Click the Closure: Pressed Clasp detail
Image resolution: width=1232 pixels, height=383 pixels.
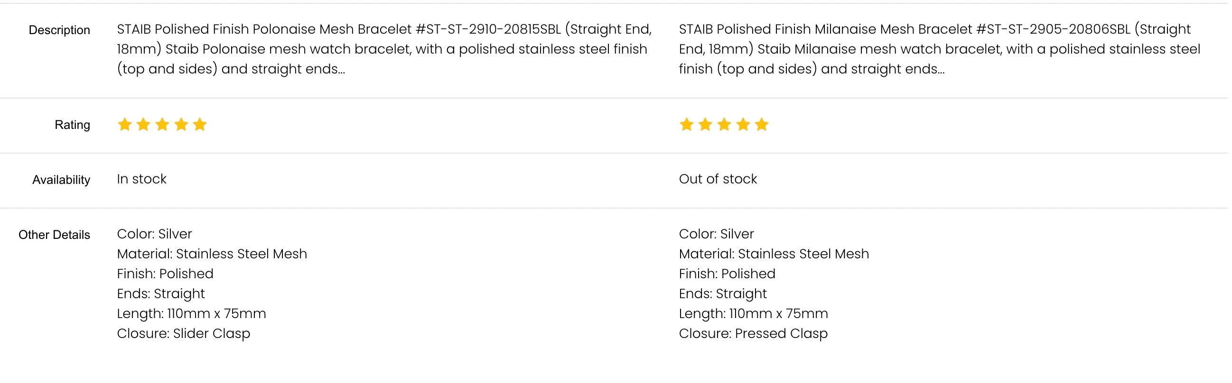coord(753,333)
